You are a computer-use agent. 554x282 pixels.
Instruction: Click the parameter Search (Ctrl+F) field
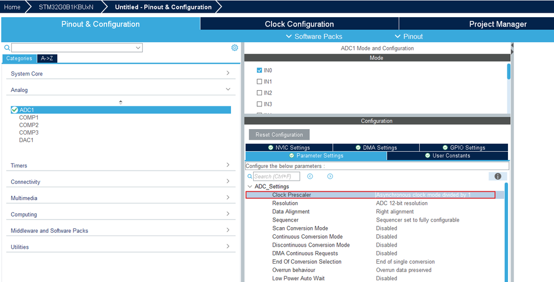click(276, 176)
